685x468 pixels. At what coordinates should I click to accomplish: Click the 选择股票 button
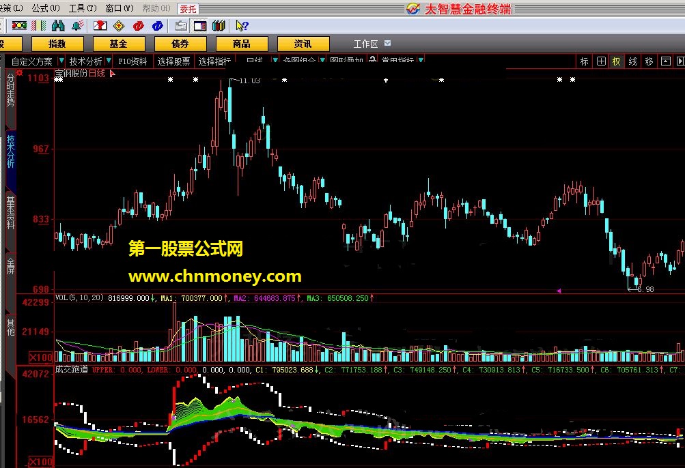tap(173, 61)
